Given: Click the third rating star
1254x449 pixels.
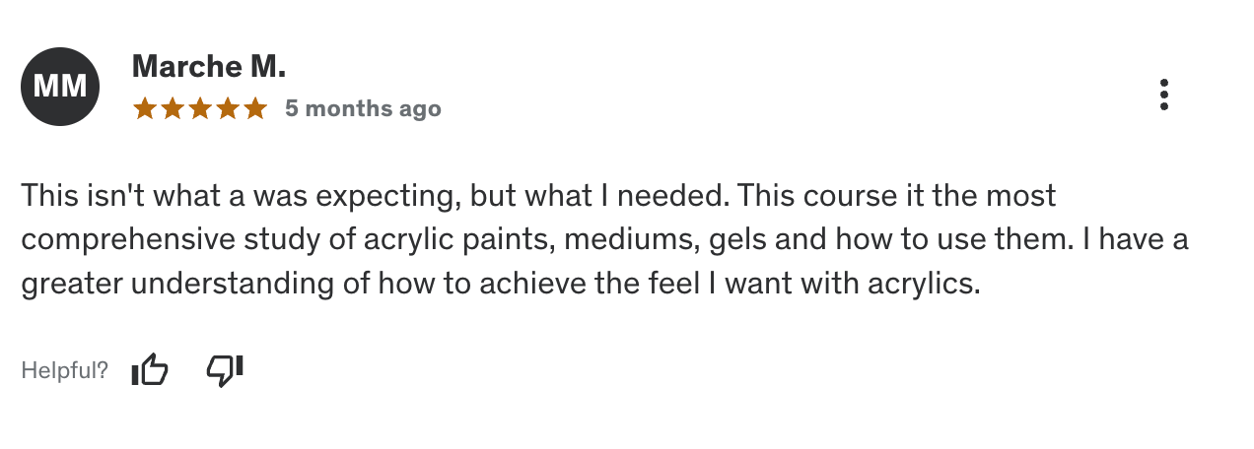Looking at the screenshot, I should tap(200, 108).
